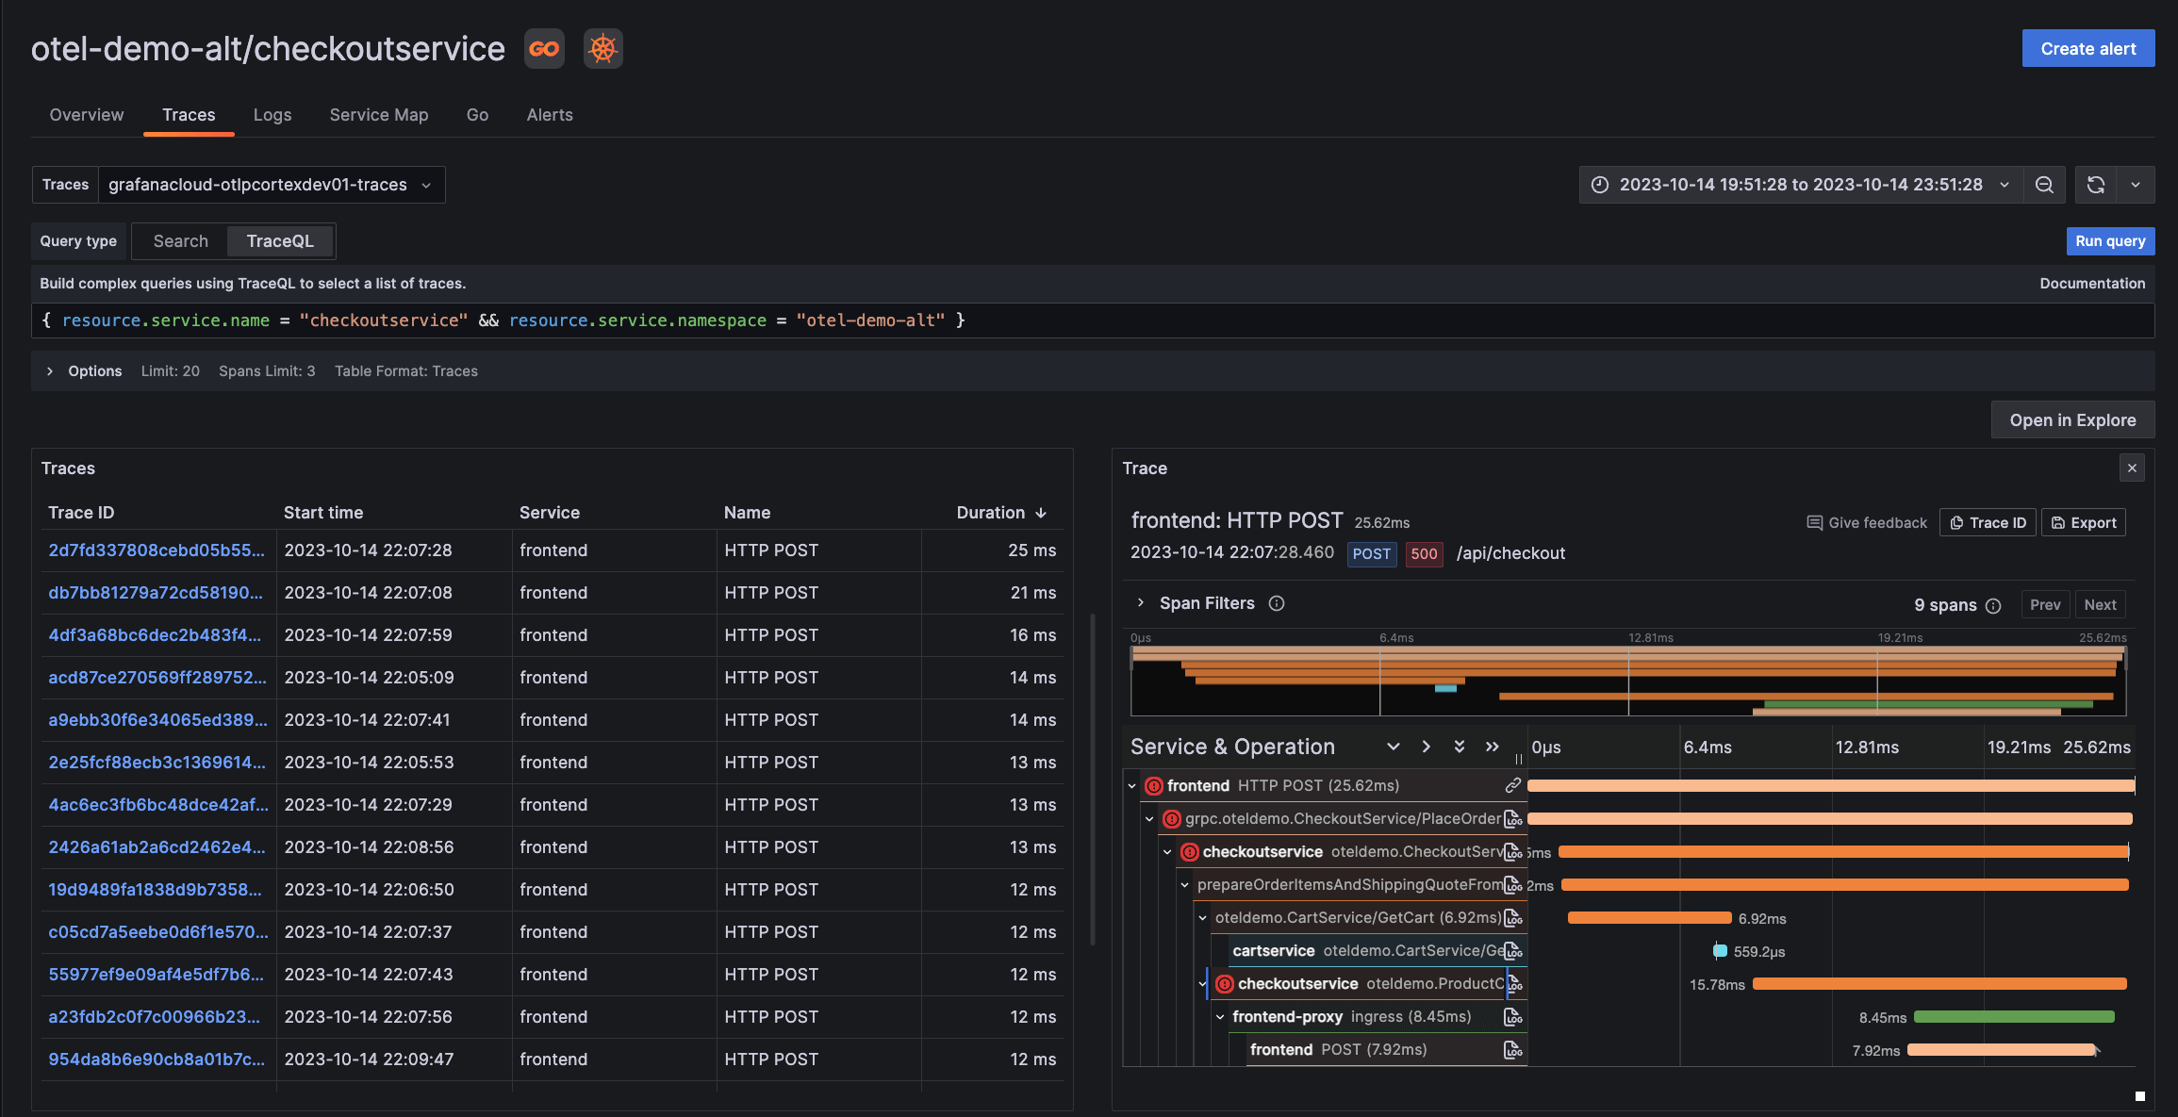Open the Documentation link

point(2092,284)
